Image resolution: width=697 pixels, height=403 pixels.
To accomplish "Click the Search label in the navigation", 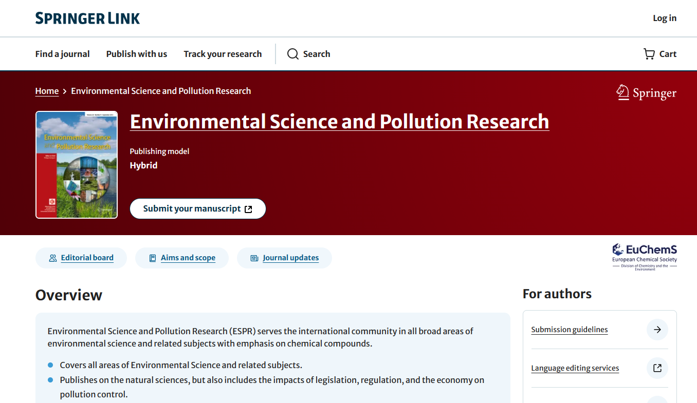I will (x=317, y=54).
